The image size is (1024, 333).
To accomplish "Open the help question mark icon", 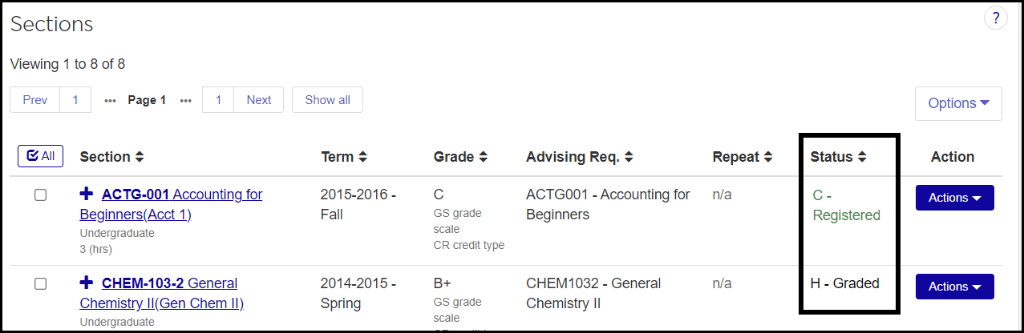I will click(x=995, y=18).
